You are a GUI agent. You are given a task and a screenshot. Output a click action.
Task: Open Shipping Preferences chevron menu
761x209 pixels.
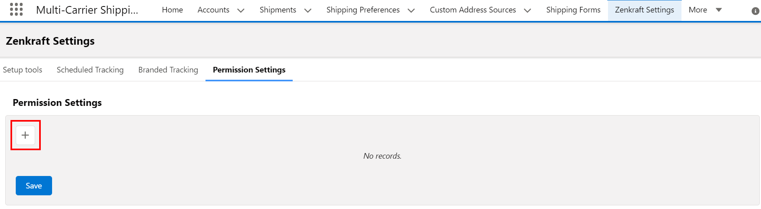tap(411, 10)
